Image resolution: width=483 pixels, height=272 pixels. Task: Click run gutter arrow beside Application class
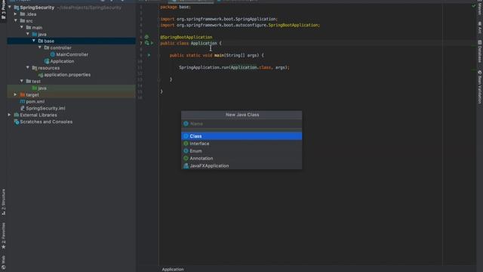click(x=152, y=43)
